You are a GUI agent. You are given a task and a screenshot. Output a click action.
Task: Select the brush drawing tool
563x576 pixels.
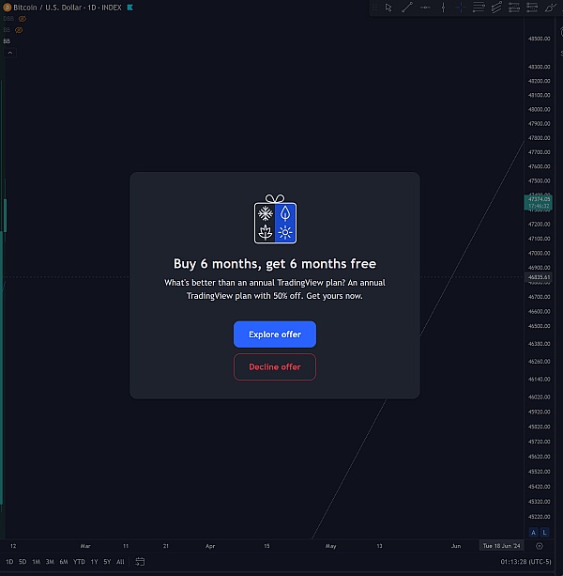550,8
